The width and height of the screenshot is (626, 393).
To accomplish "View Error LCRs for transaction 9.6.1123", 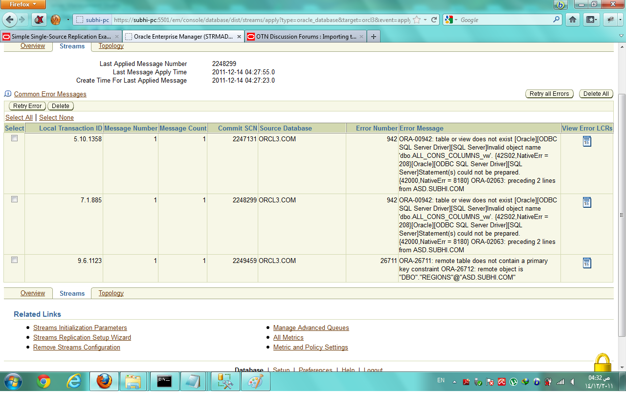I will point(587,263).
